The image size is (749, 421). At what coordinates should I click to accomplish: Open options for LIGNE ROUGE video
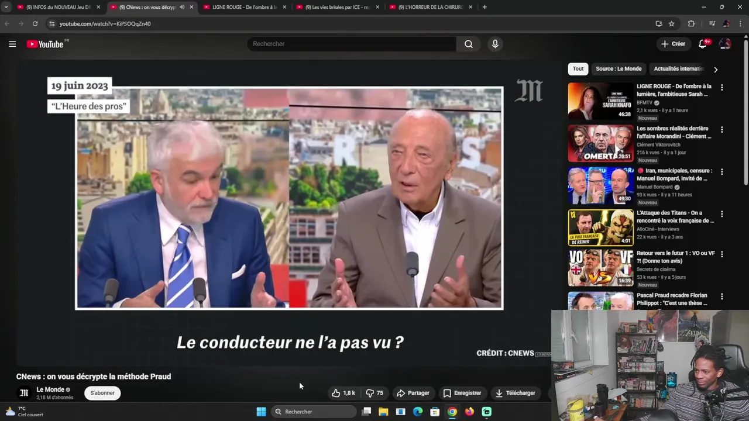point(721,87)
